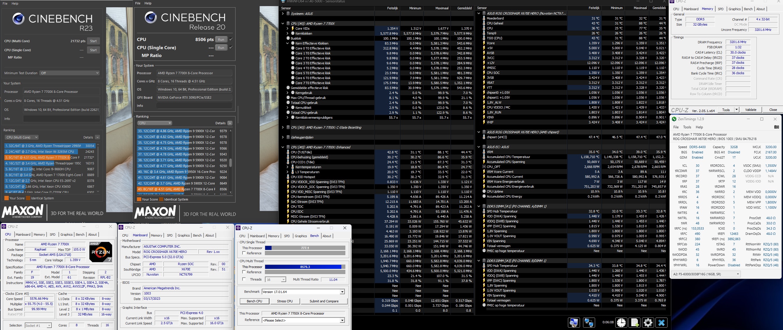This screenshot has height=330, width=783.
Task: Tick the Threads checkbox in CPU-Z Bench
Action: (244, 279)
